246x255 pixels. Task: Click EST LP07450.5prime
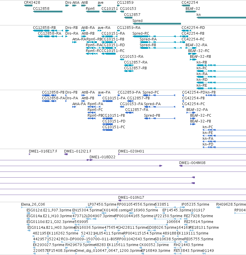click(90, 207)
